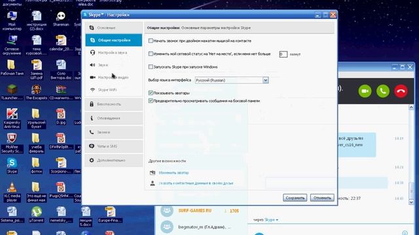Expand the Чаты и SMS settings section
Viewport: 419px width, 235px height.
114,146
